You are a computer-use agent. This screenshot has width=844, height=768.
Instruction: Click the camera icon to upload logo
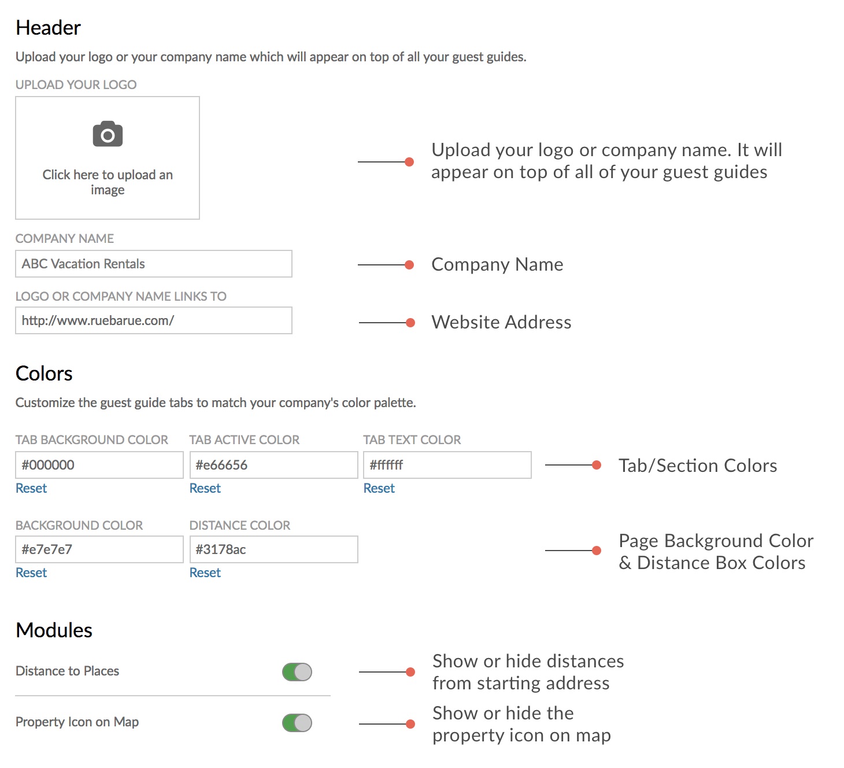tap(108, 134)
